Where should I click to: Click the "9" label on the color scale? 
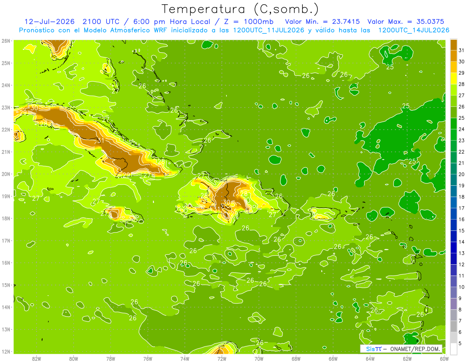(461, 298)
